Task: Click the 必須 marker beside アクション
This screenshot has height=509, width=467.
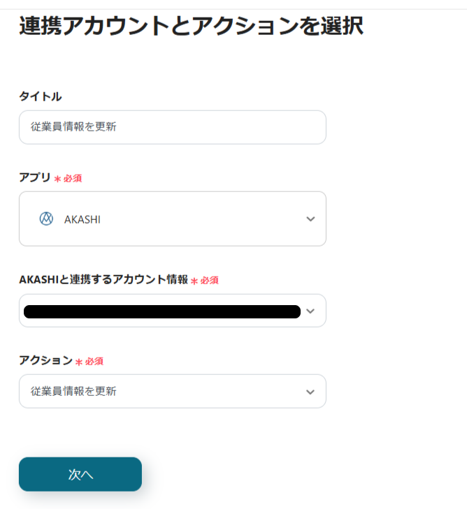Action: [x=94, y=362]
